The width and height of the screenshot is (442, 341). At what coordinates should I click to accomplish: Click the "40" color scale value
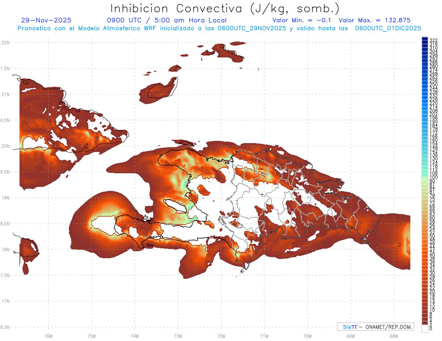(432, 255)
